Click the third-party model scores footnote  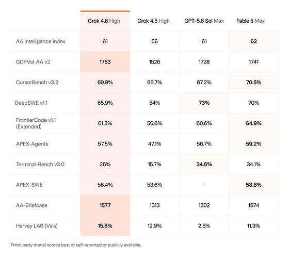[76, 245]
